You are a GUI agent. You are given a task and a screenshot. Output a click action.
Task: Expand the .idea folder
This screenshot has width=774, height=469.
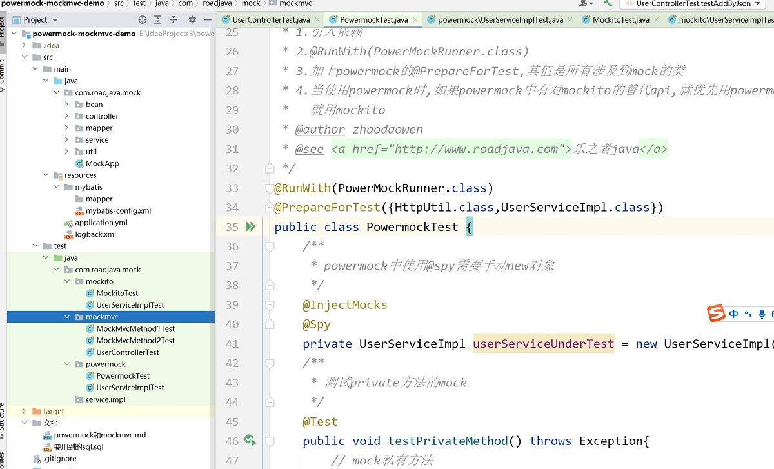[25, 45]
